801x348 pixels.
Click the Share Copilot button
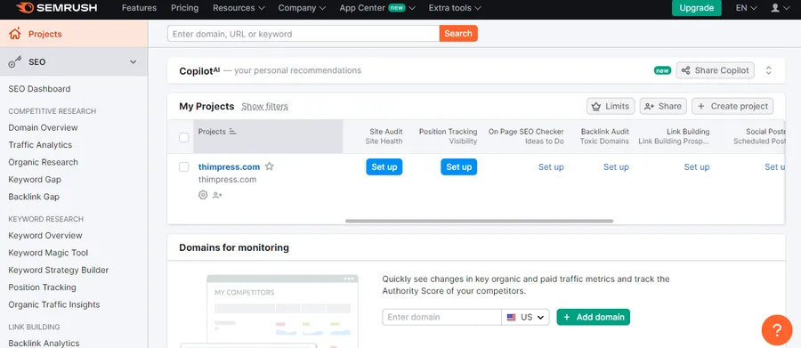(x=716, y=70)
